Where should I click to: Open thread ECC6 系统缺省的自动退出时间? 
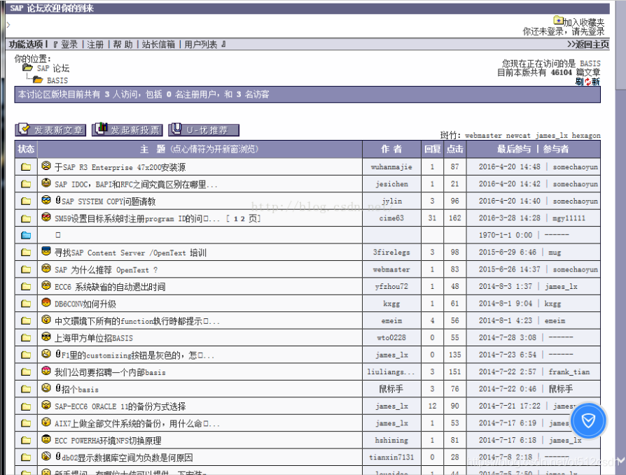click(110, 287)
